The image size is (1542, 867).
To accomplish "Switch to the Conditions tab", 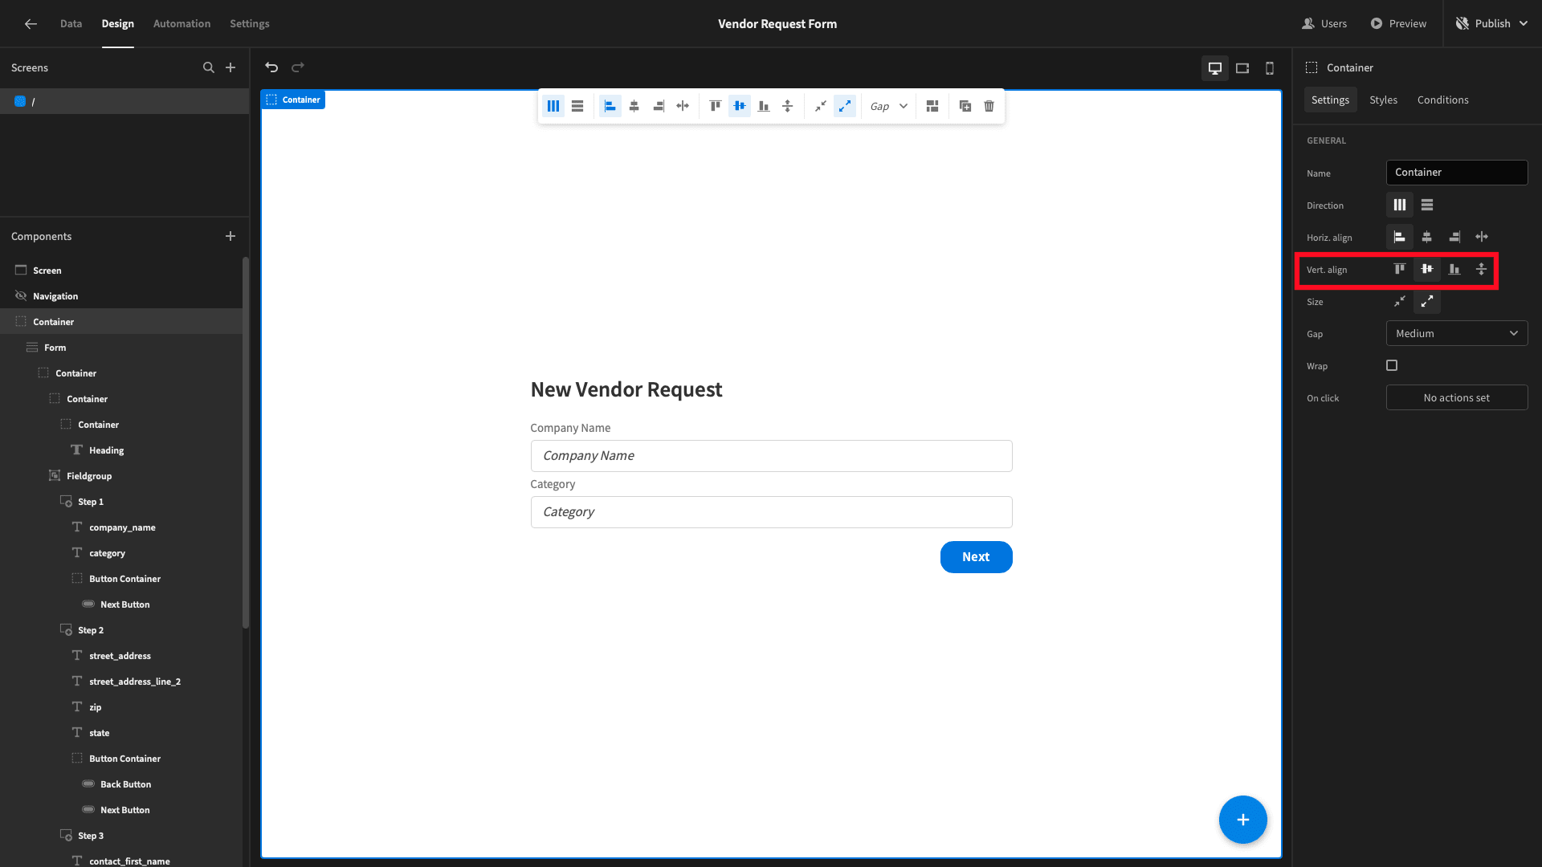I will tap(1442, 100).
